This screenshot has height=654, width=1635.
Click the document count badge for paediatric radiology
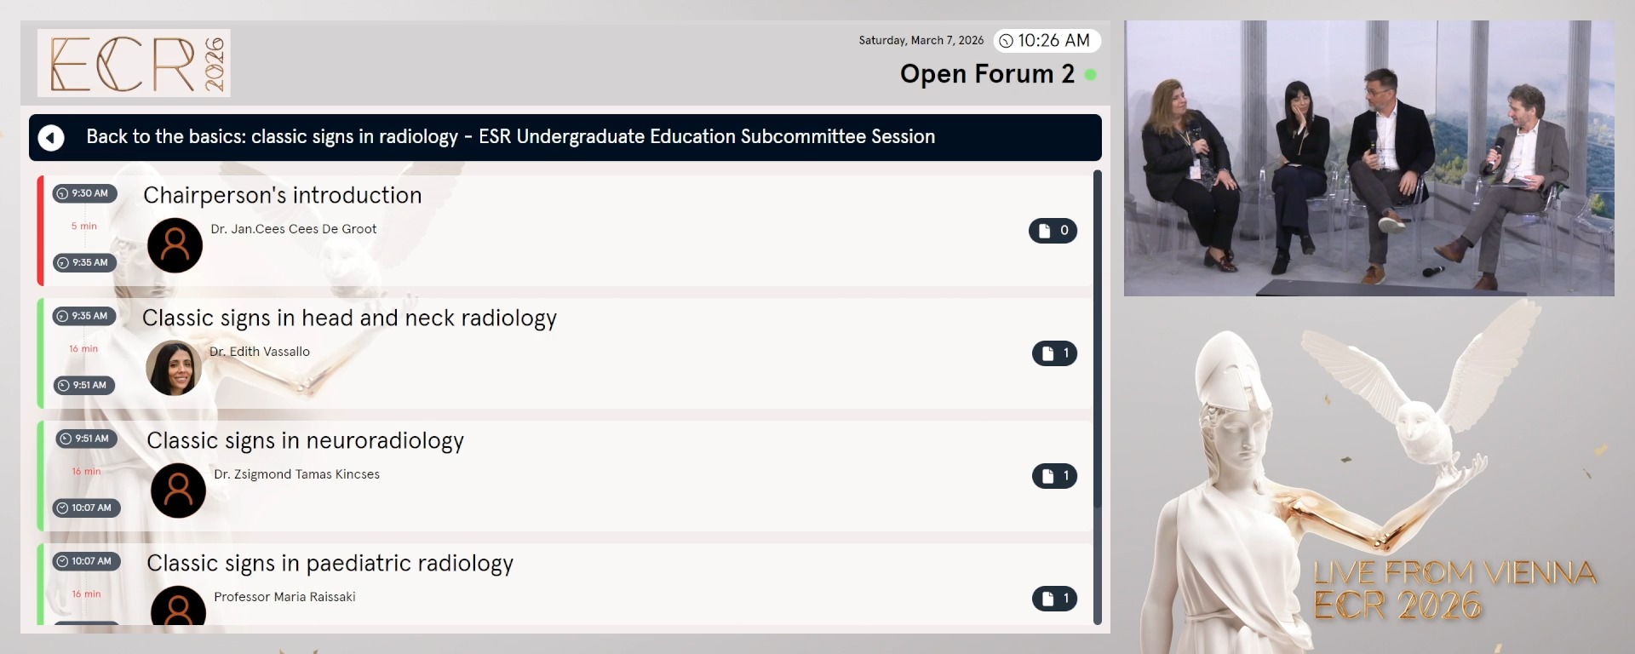pos(1054,599)
